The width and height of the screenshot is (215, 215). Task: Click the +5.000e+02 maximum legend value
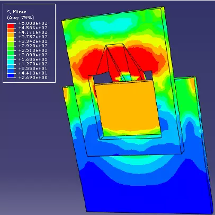point(33,23)
